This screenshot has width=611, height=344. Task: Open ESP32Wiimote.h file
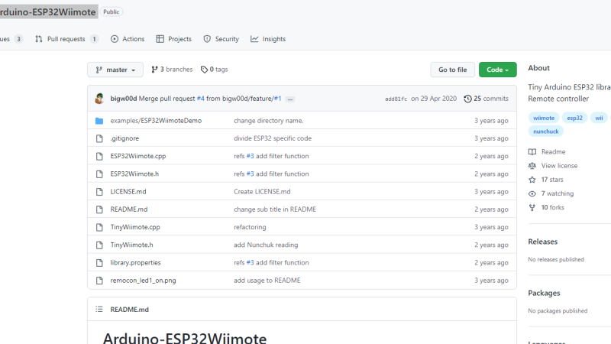tap(134, 174)
